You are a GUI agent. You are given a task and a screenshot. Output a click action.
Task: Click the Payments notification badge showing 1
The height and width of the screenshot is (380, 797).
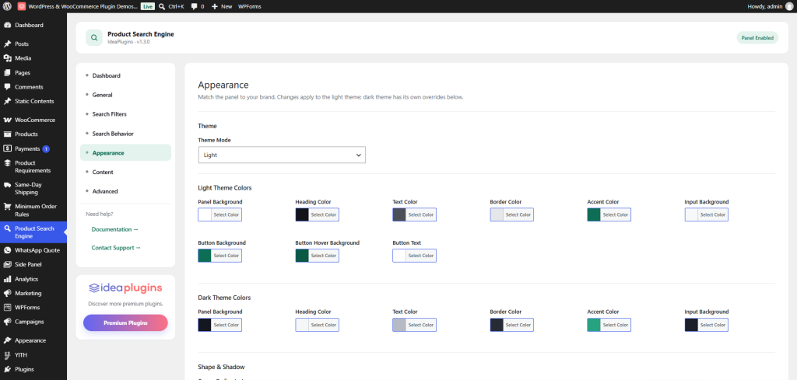[46, 148]
